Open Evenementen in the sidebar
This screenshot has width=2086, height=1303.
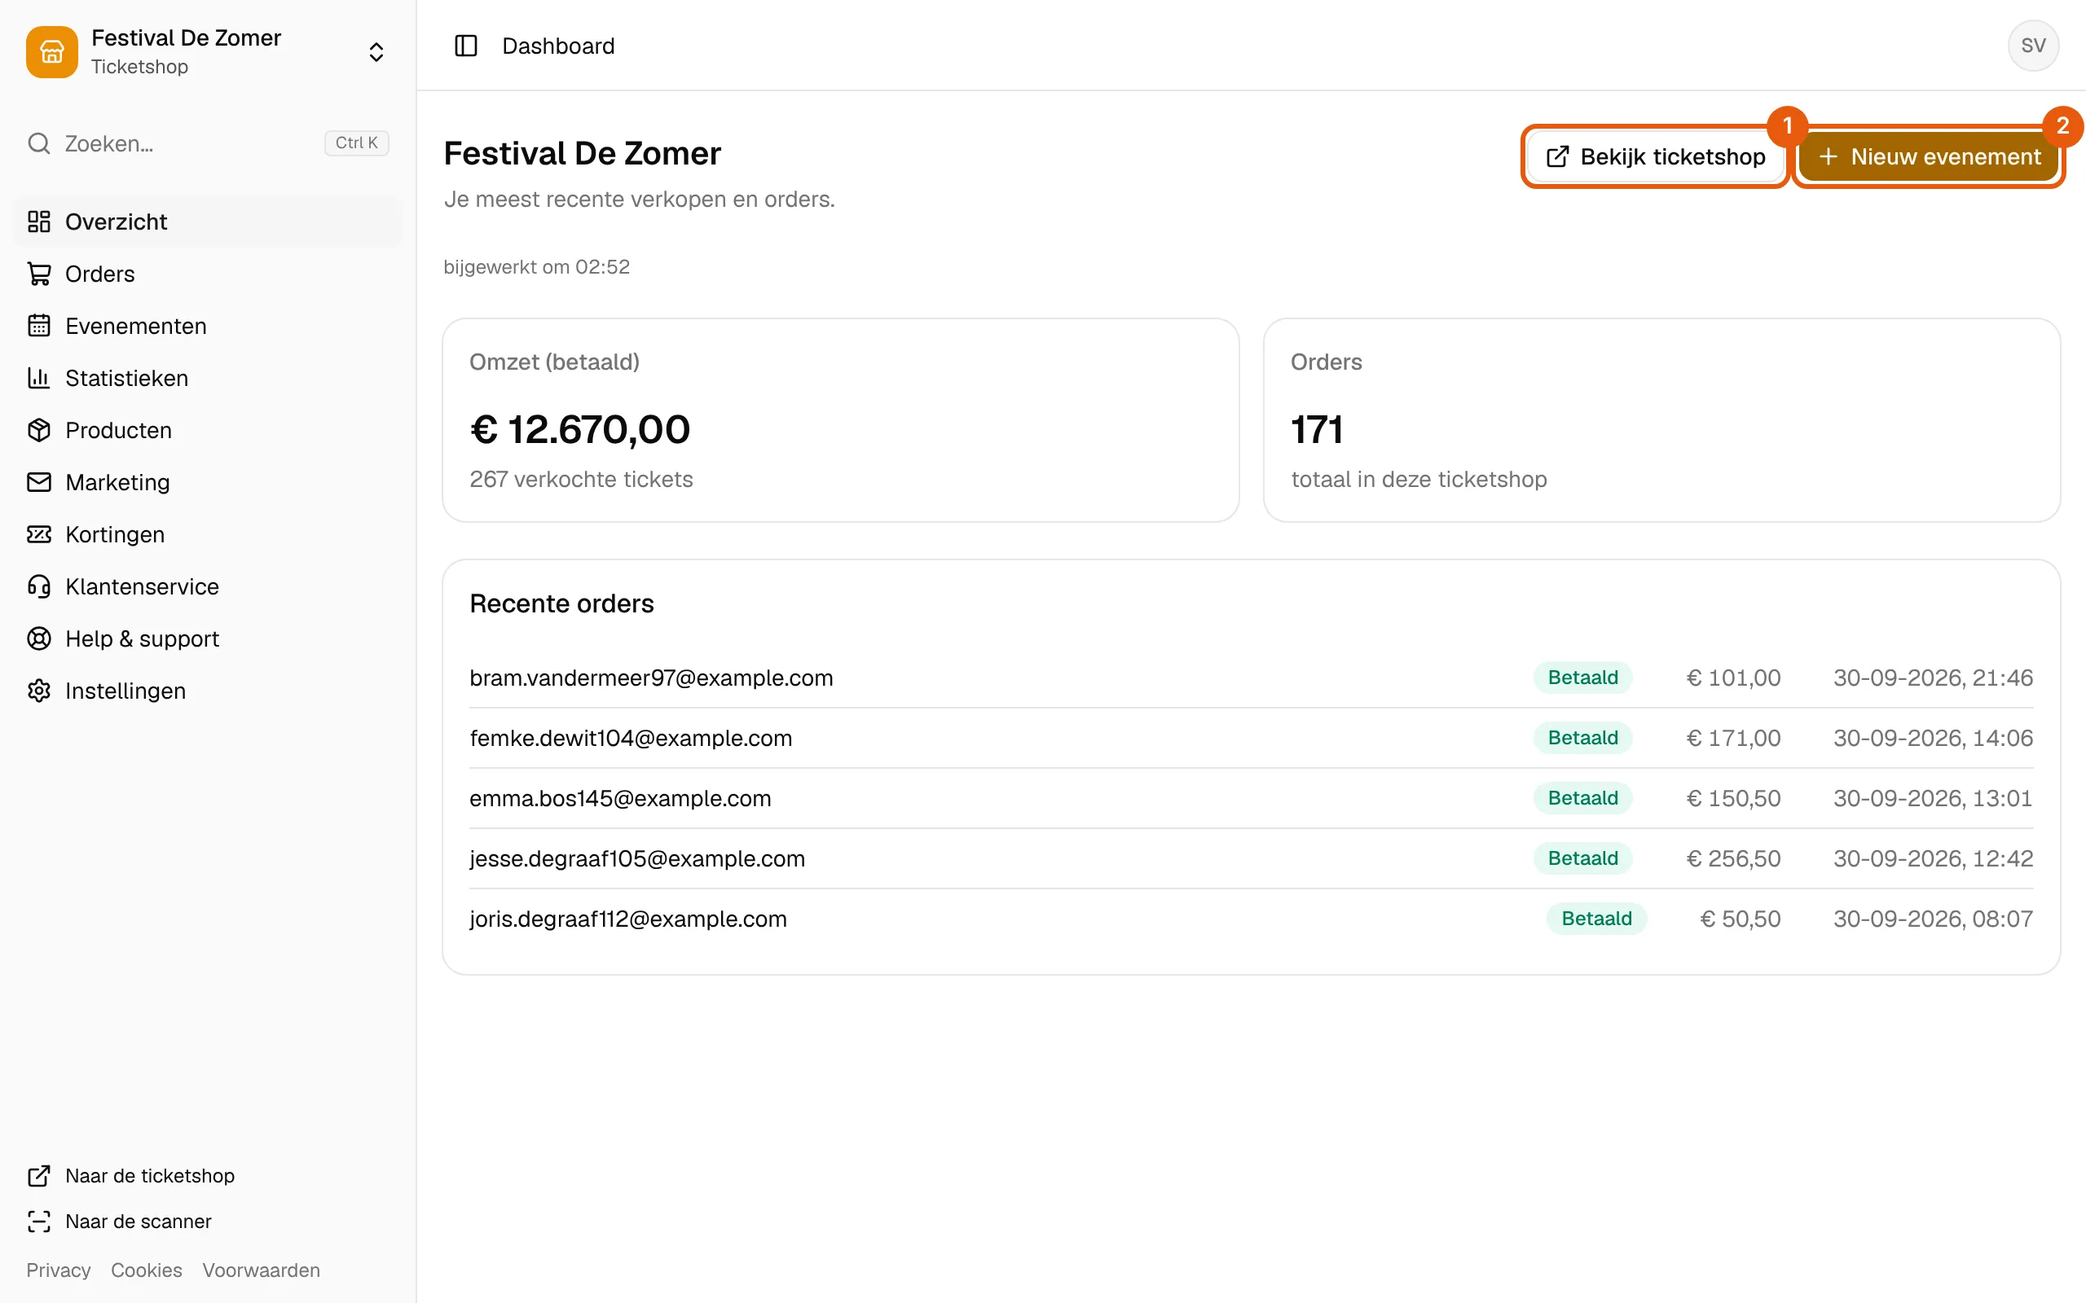[208, 326]
